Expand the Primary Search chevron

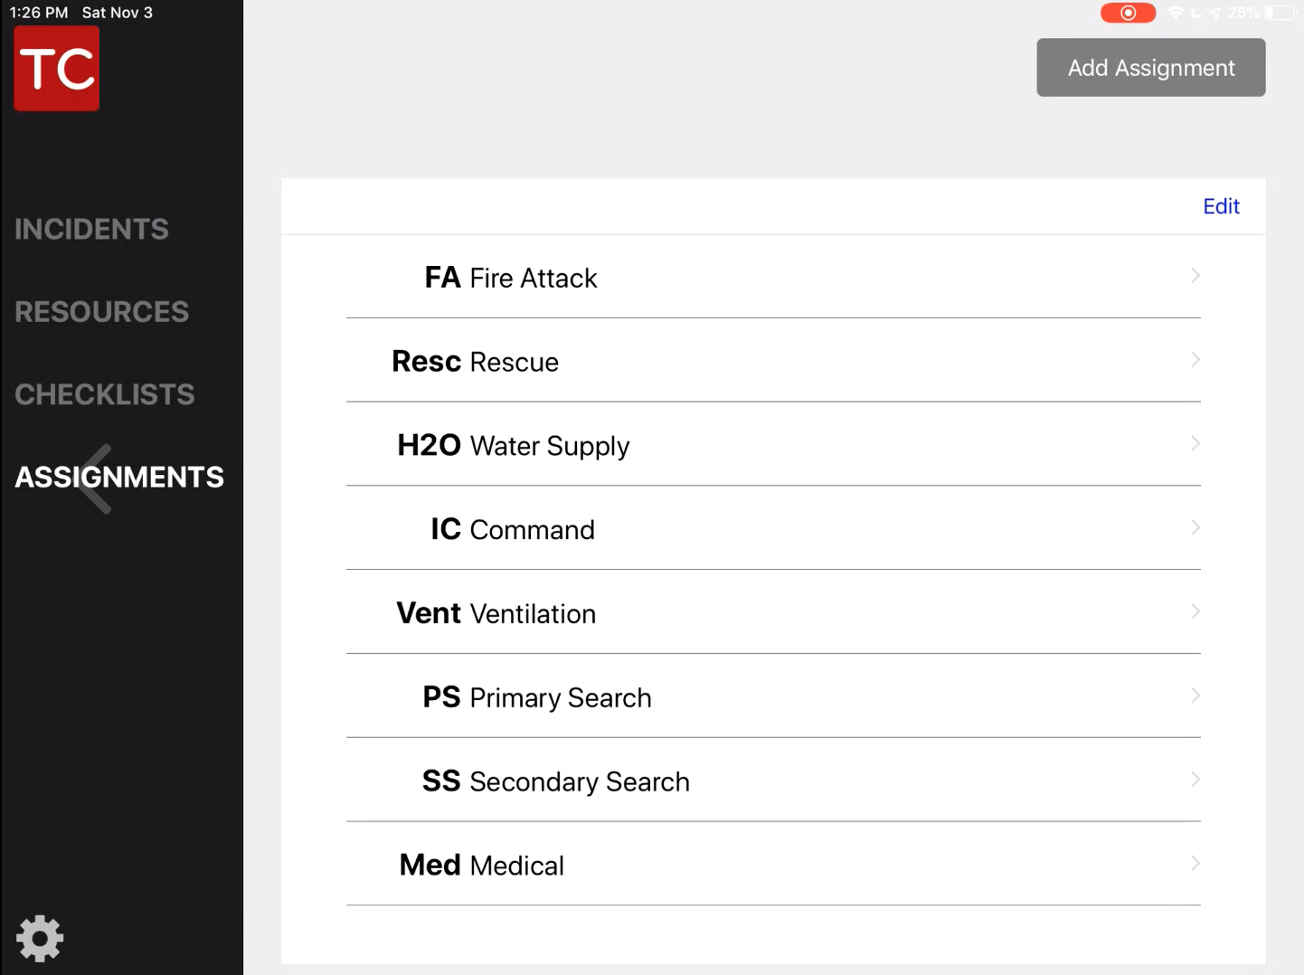(1195, 696)
